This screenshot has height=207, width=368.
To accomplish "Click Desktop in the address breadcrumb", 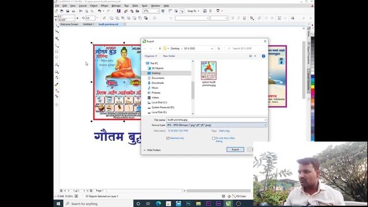I will (x=175, y=48).
